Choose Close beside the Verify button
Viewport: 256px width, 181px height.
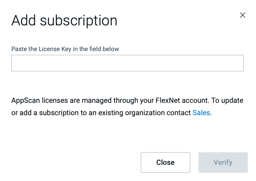click(165, 162)
